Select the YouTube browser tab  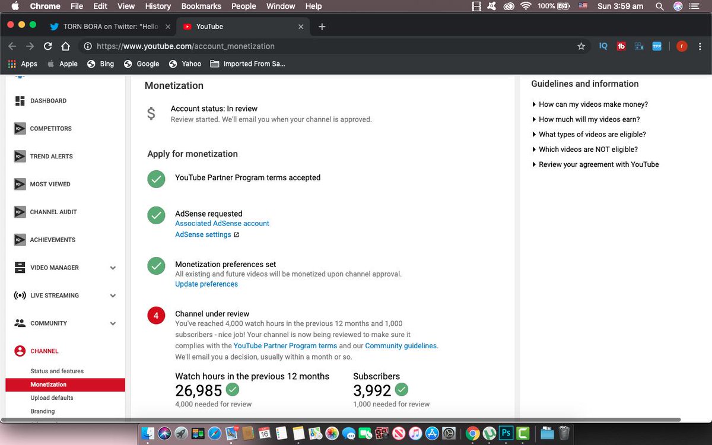[x=244, y=26]
